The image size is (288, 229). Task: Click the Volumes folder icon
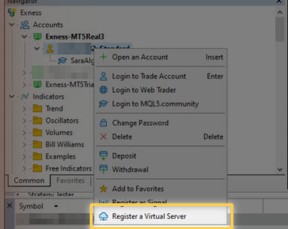coord(38,132)
